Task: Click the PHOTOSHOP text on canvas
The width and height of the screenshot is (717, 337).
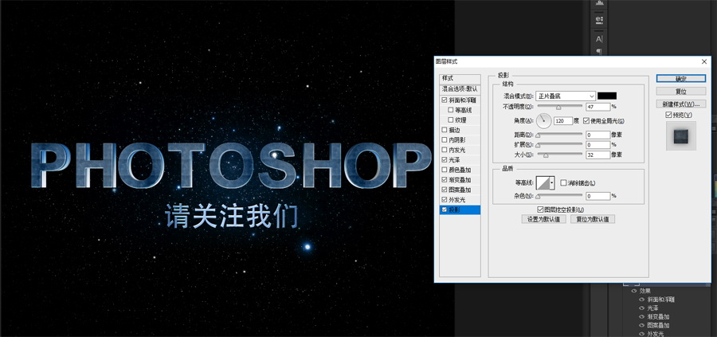Action: point(231,165)
